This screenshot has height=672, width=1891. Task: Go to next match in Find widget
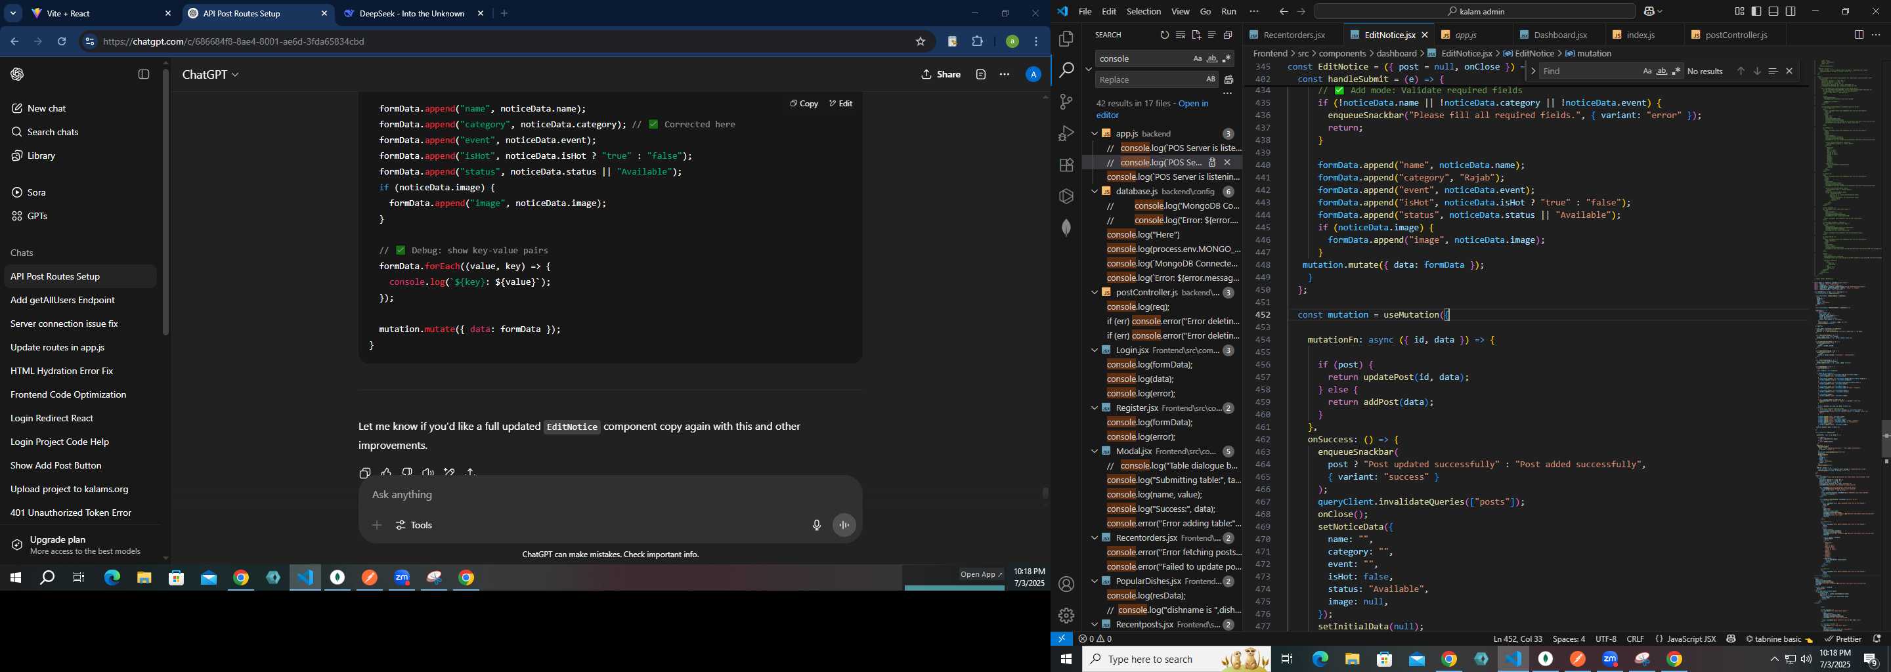(1758, 71)
